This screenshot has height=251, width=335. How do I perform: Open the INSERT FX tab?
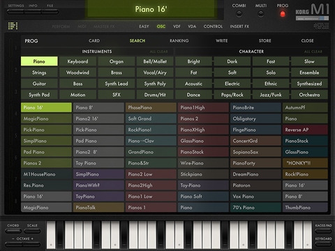(x=239, y=26)
